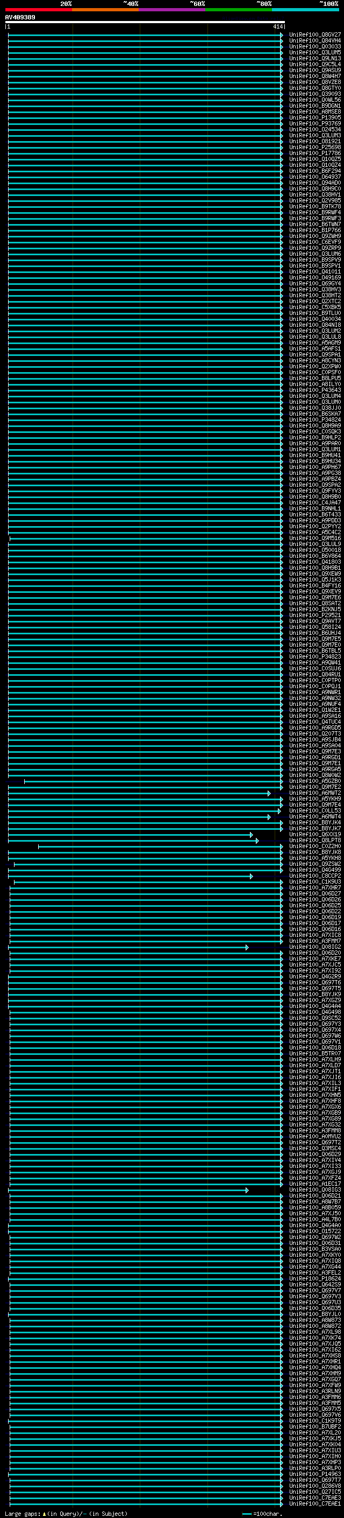Select UniRef100_P13905 in the hit list

pos(314,118)
